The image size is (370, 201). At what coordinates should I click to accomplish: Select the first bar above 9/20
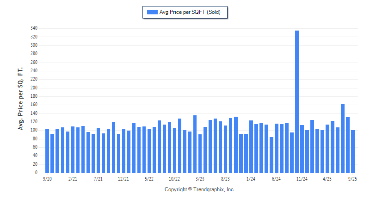(47, 151)
